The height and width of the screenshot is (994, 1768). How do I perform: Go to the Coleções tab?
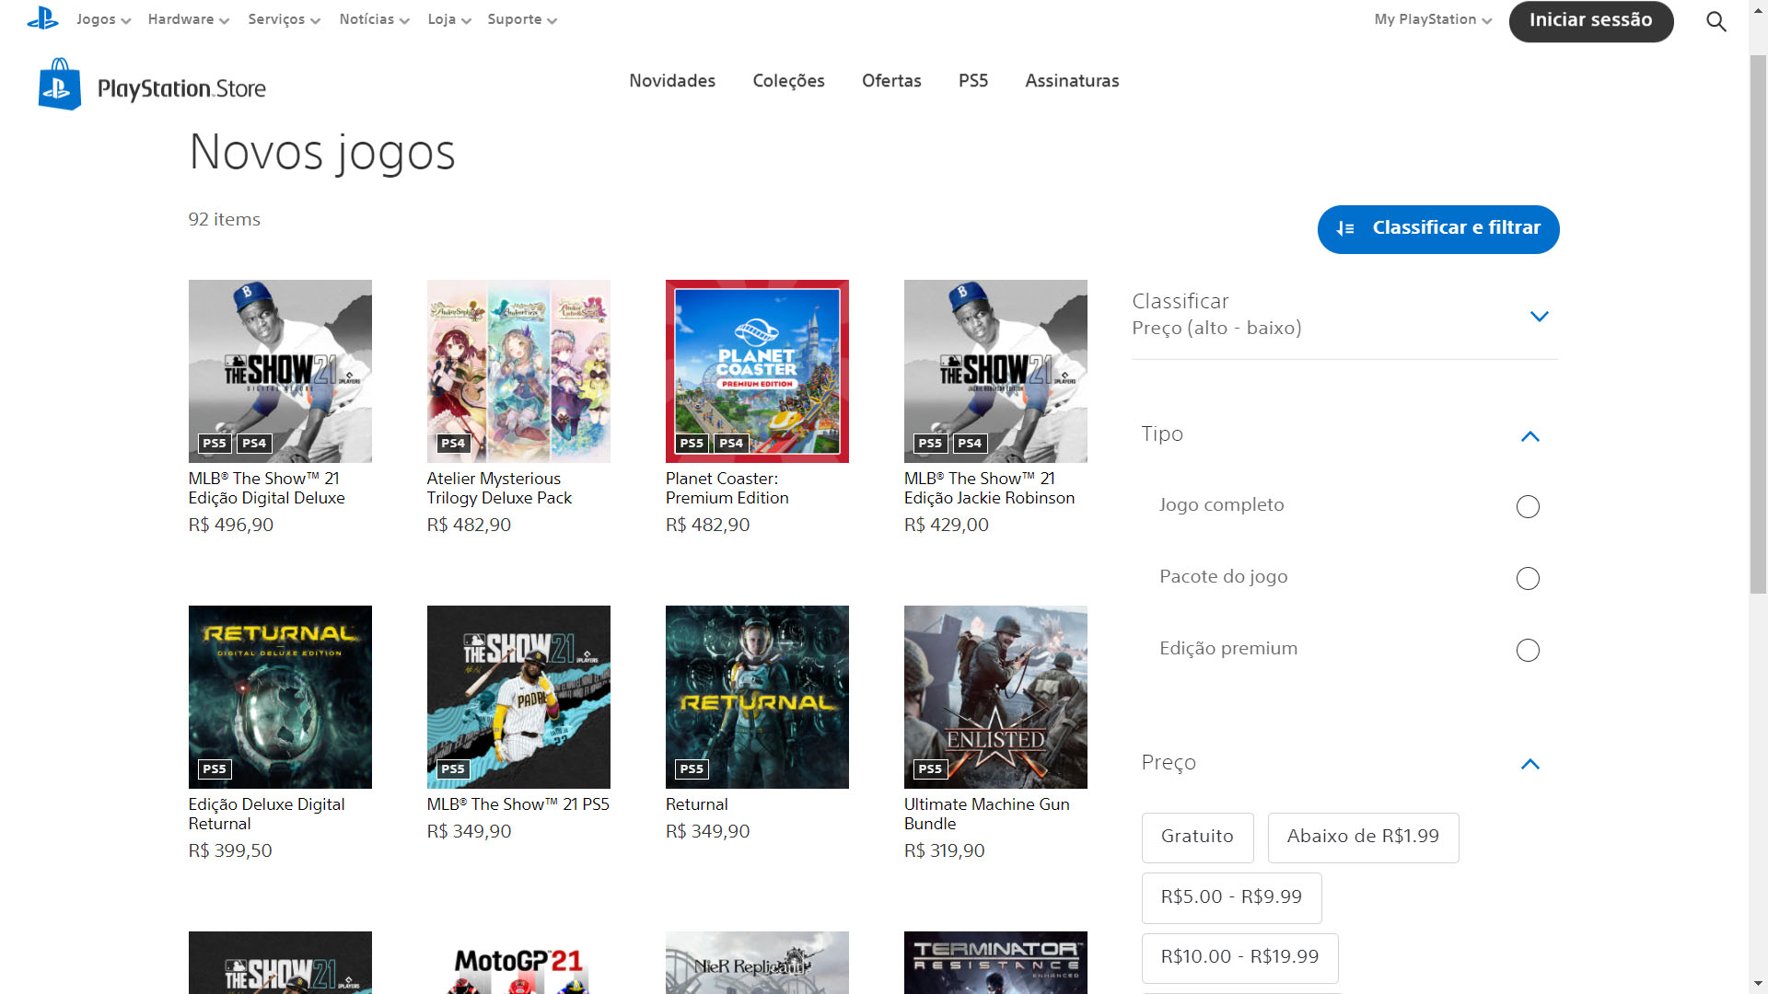pyautogui.click(x=788, y=81)
